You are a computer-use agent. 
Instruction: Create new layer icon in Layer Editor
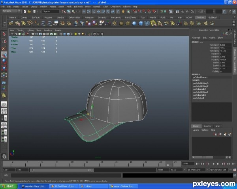click(225, 134)
